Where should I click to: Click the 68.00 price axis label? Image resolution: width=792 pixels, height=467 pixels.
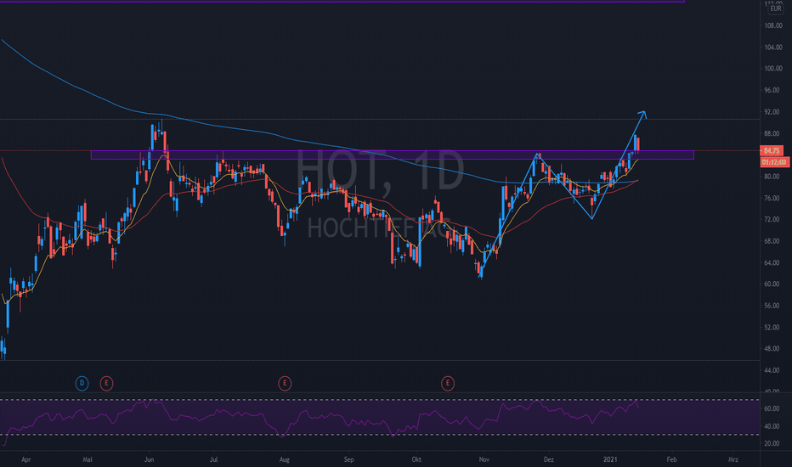772,241
